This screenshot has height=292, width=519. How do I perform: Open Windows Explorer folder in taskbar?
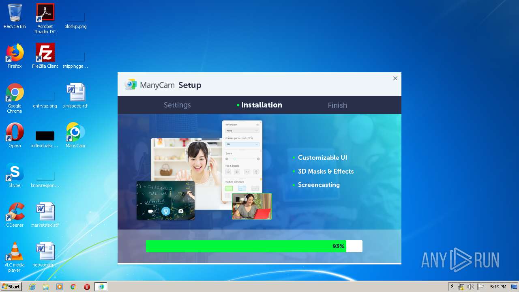click(46, 287)
